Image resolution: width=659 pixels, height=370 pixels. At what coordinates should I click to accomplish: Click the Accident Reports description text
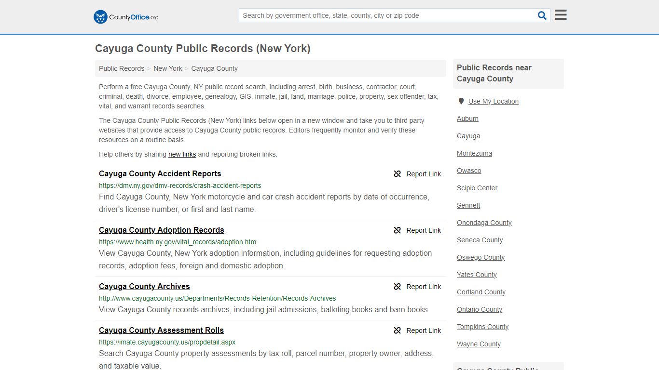(264, 203)
